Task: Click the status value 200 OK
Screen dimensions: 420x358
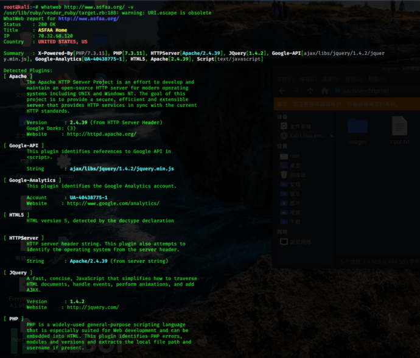Action: [47, 24]
